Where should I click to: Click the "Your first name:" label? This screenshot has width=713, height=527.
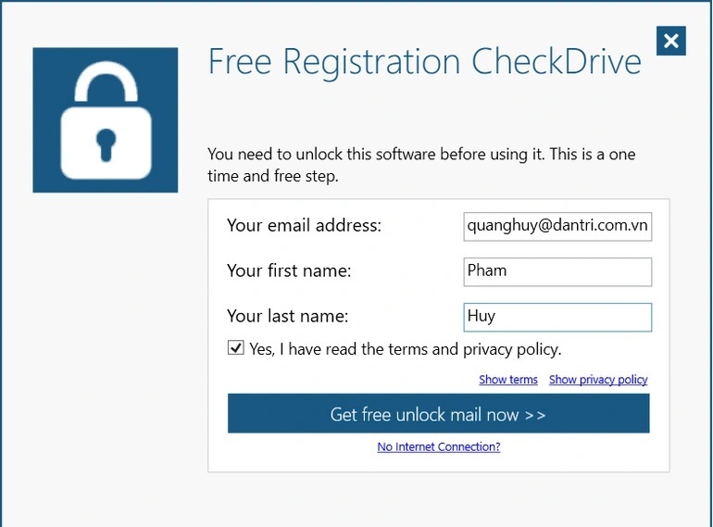[x=289, y=271]
